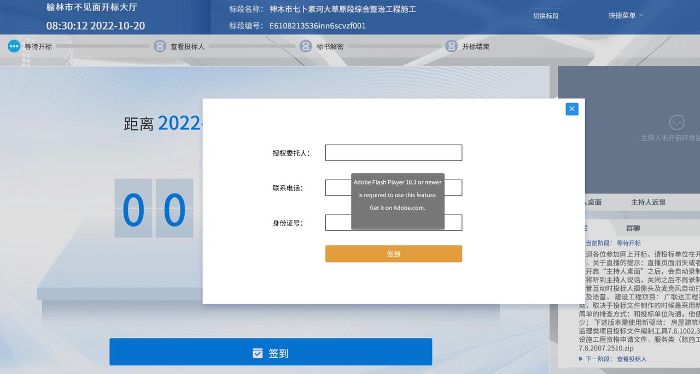
Task: Click the 标书解密 hourglass step icon
Action: [306, 46]
